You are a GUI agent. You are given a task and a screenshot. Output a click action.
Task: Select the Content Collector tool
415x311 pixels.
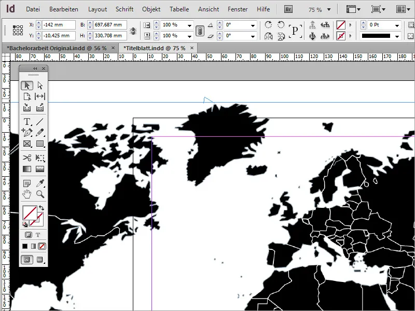pyautogui.click(x=27, y=107)
